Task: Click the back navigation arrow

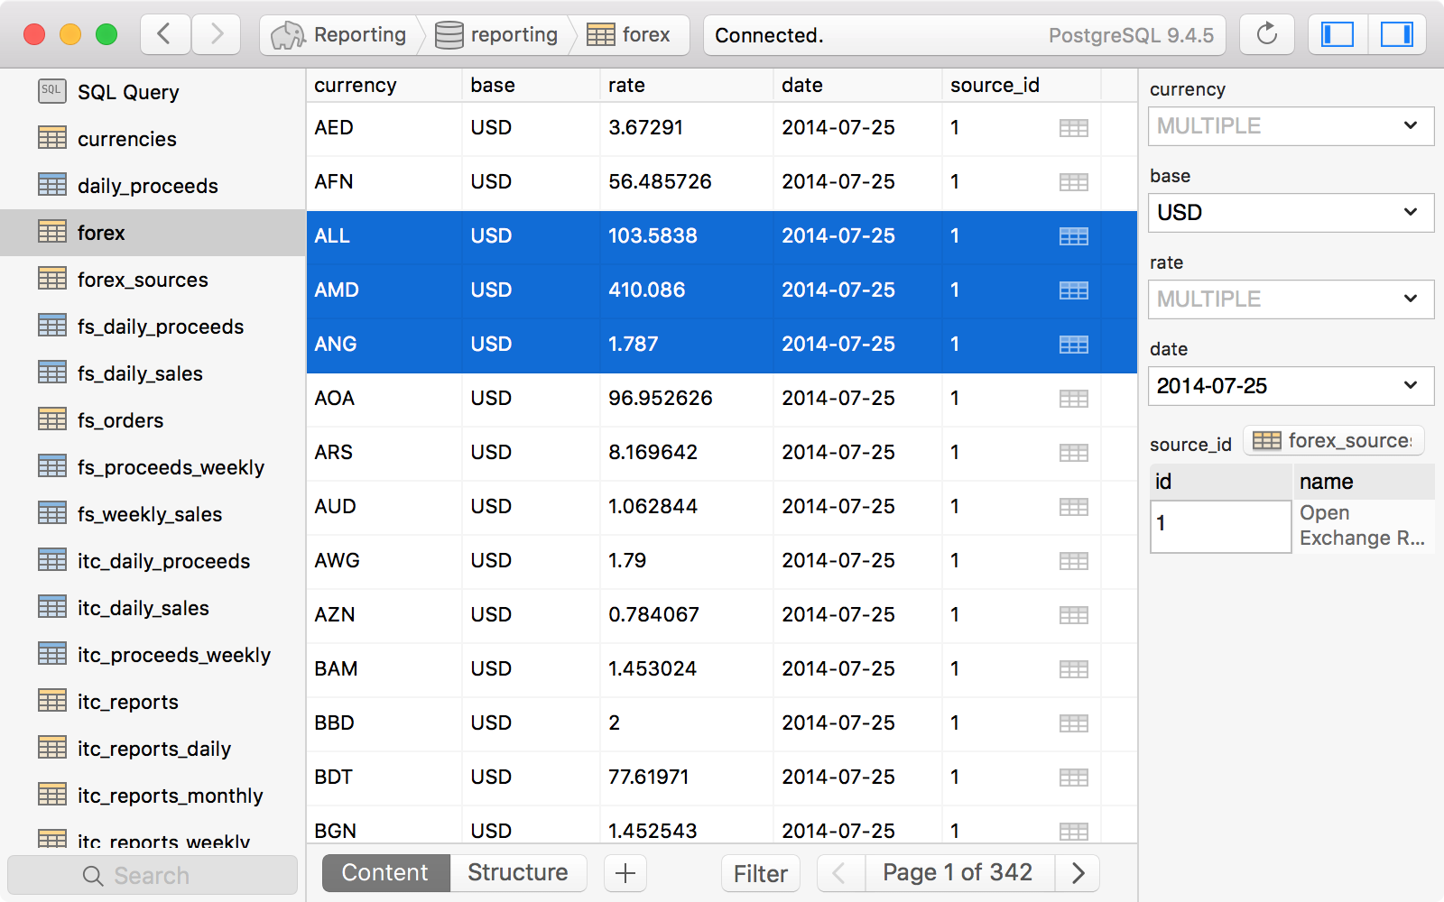Action: (165, 34)
